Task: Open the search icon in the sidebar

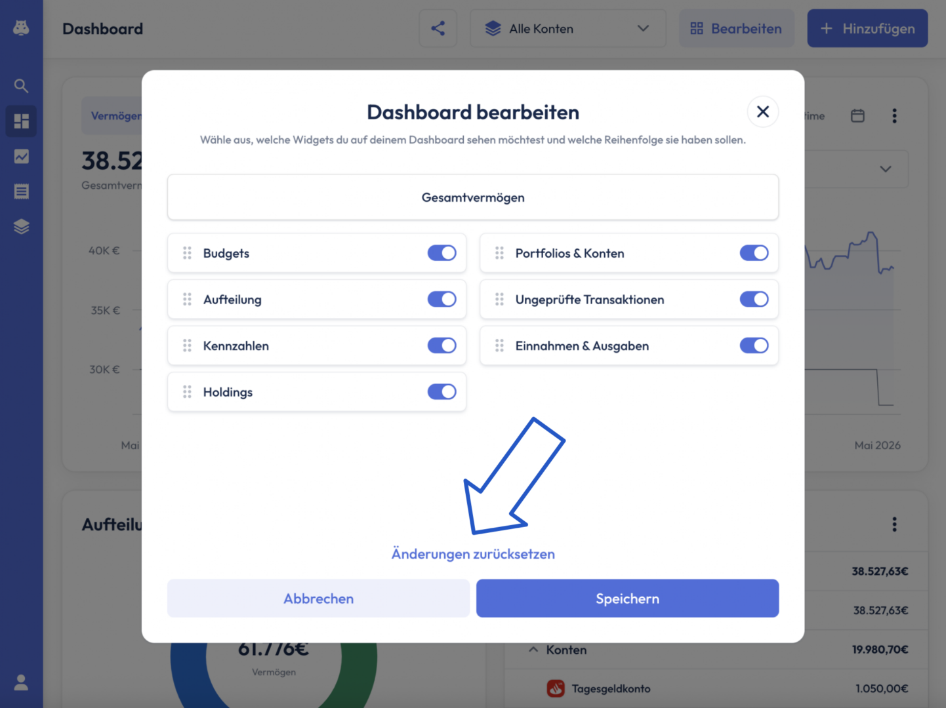Action: [x=21, y=86]
